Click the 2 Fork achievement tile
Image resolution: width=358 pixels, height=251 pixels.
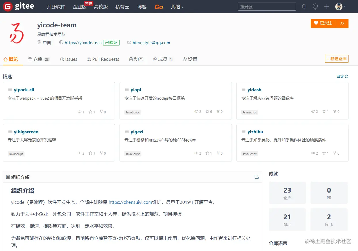click(x=329, y=220)
